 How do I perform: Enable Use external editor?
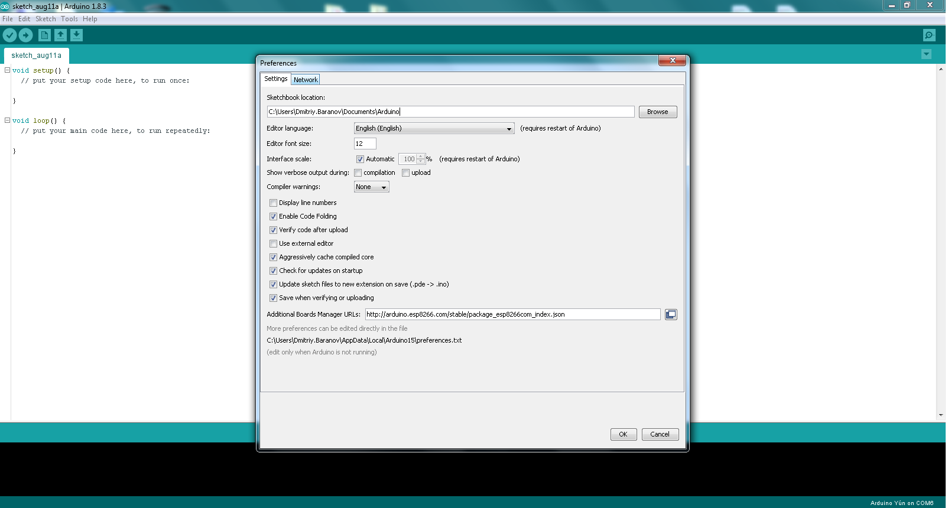(x=273, y=243)
